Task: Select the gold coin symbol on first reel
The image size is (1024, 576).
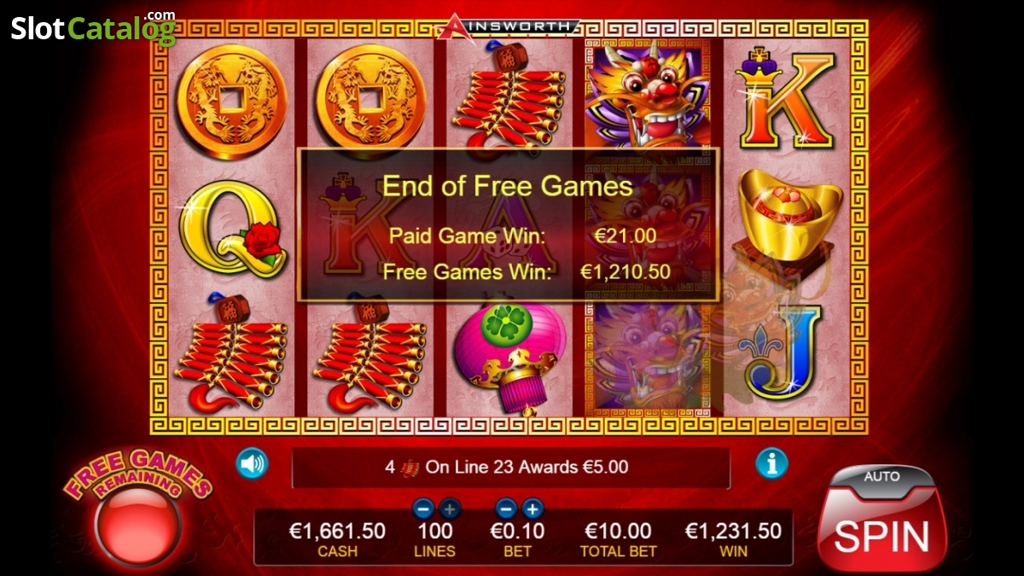Action: (231, 102)
